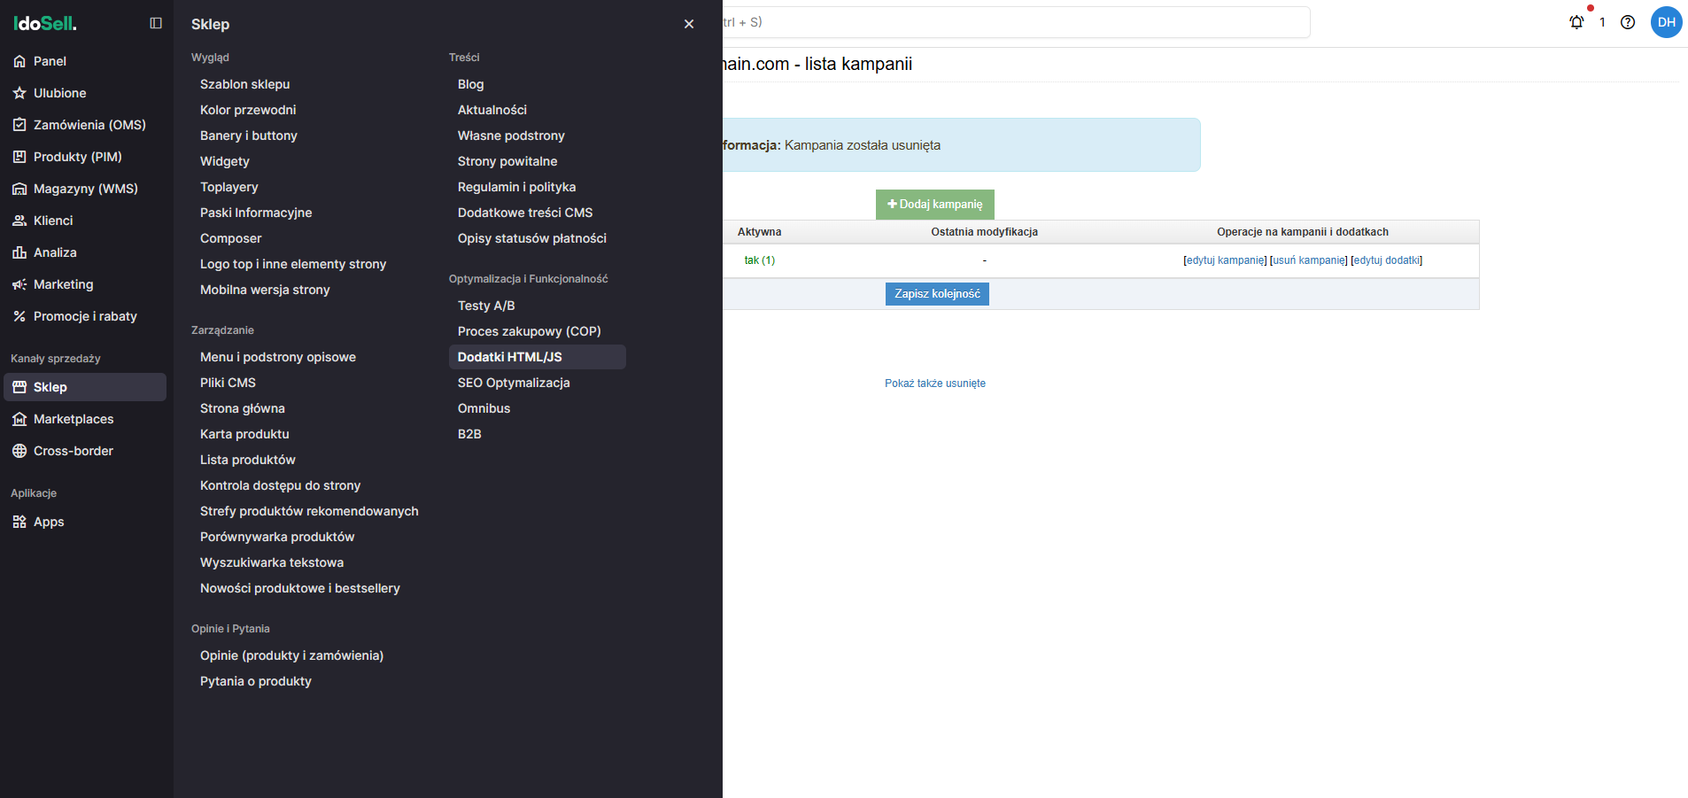Select Dodatki HTML/JS menu item

click(x=509, y=356)
